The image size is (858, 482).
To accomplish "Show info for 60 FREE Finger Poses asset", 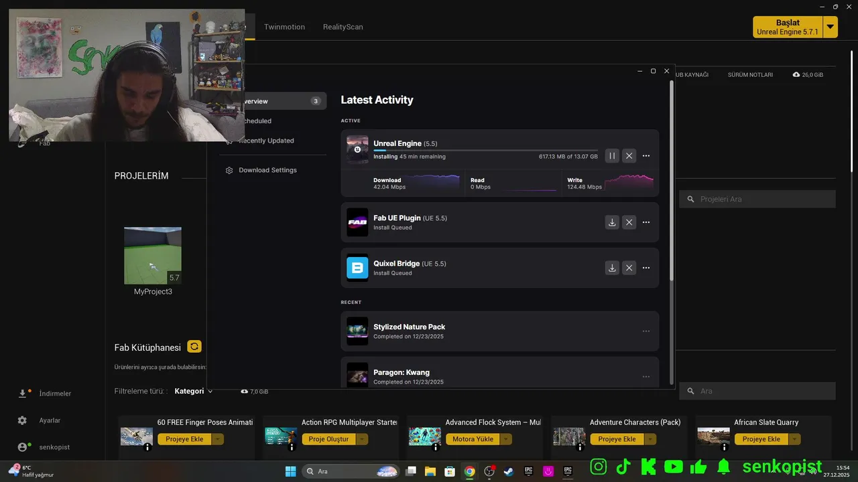I will tap(147, 447).
